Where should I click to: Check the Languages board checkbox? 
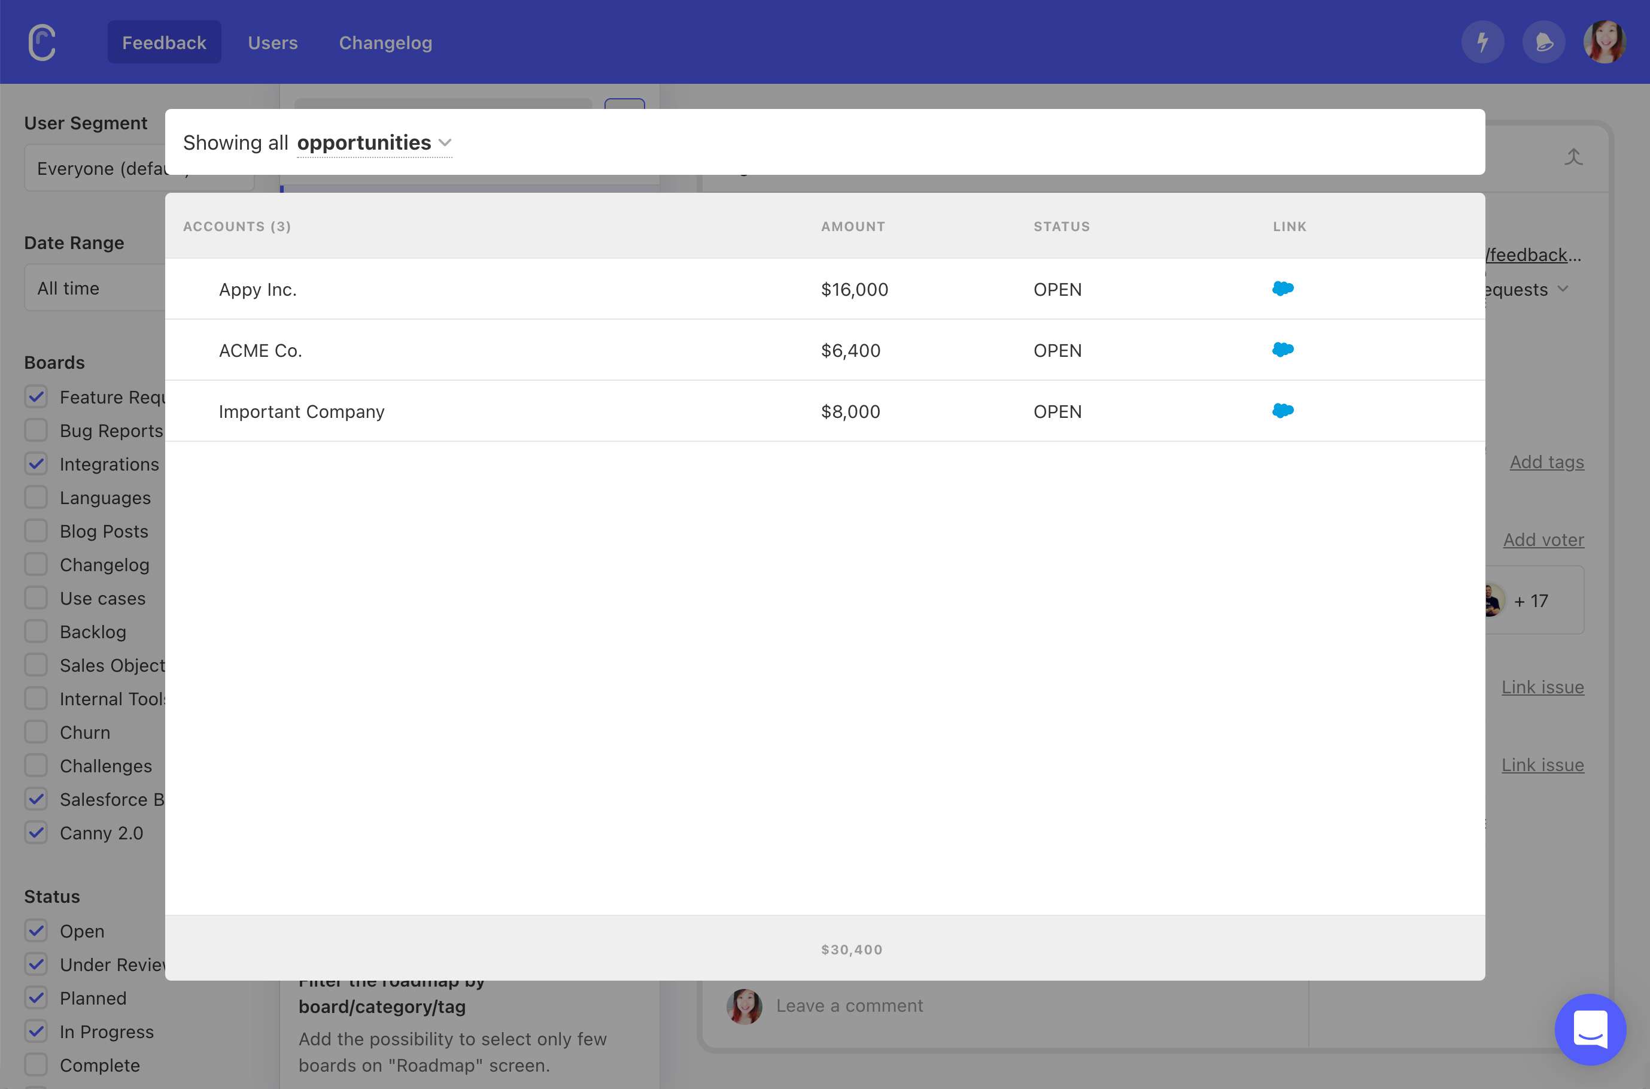point(36,498)
